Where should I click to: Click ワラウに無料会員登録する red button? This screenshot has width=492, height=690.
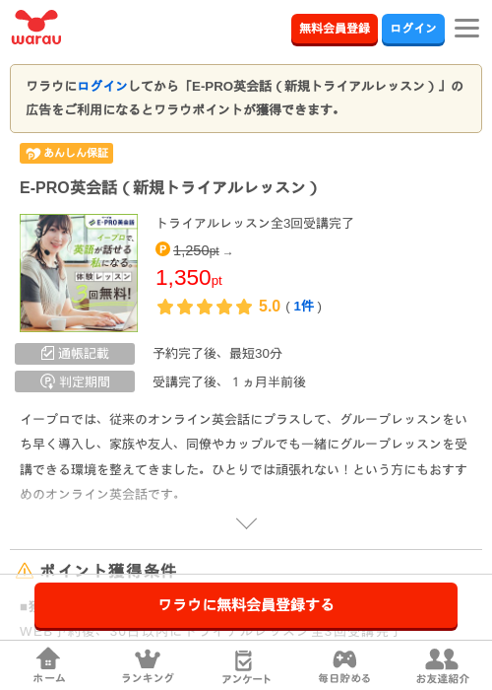point(246,605)
